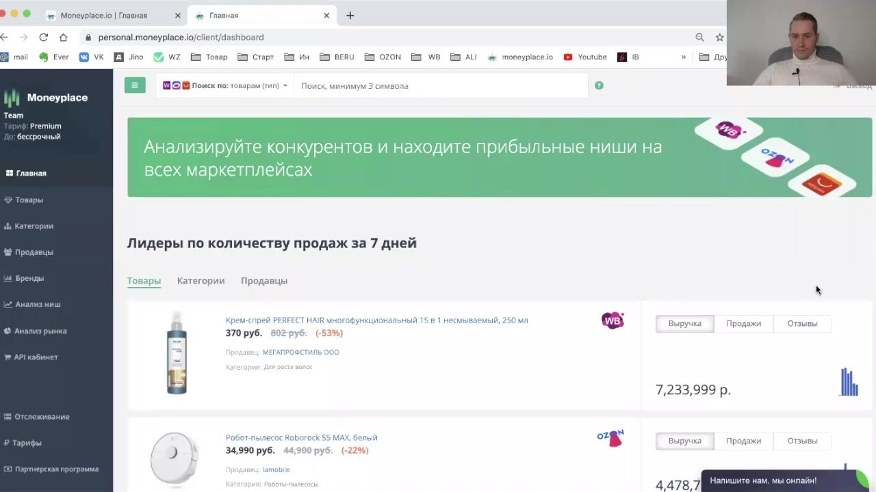Select Выручка for Roborock product

[685, 441]
